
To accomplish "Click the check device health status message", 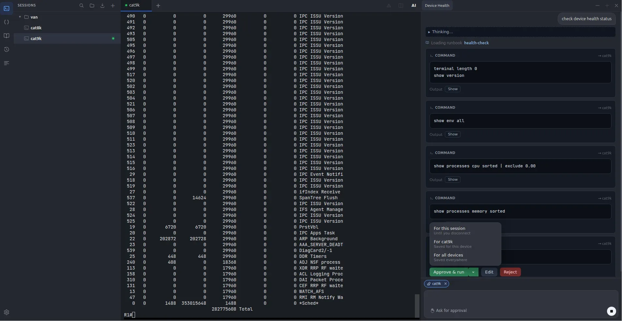I will tap(586, 19).
